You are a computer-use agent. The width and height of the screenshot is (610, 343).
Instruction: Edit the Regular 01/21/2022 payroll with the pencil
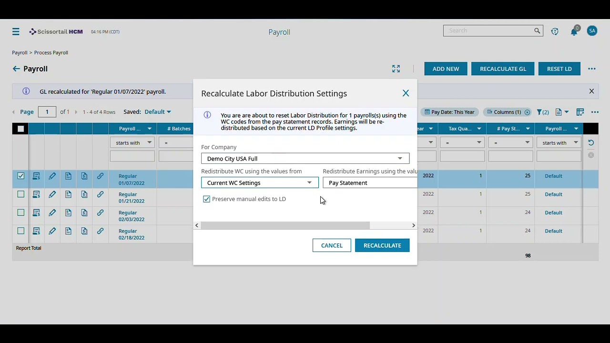click(52, 194)
